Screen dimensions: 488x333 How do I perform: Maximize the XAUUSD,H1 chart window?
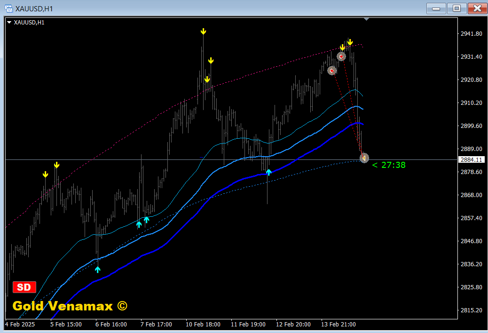(x=457, y=8)
